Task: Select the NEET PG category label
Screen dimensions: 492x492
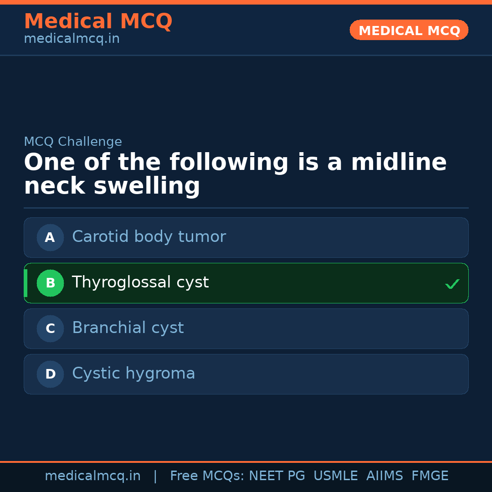Action: [277, 475]
